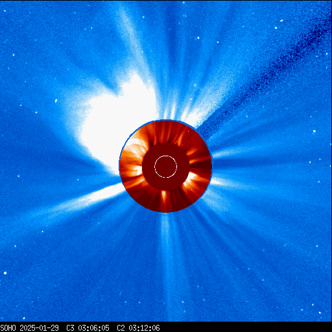
Task: Click the C2 03:12:06 timestamp
Action: tap(138, 328)
